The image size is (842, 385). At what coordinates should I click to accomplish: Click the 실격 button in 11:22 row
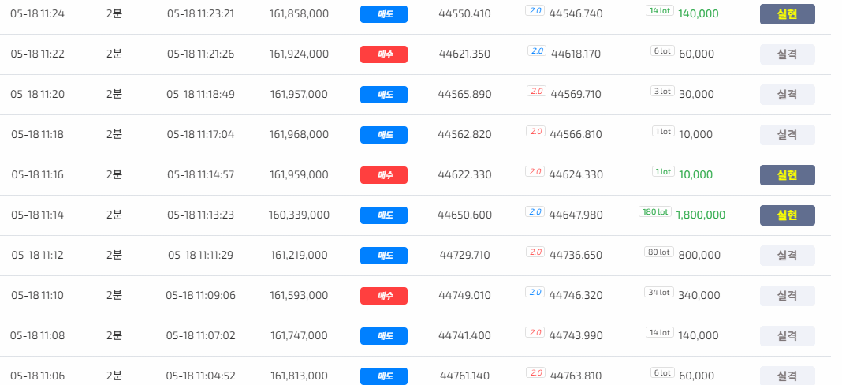pos(788,54)
